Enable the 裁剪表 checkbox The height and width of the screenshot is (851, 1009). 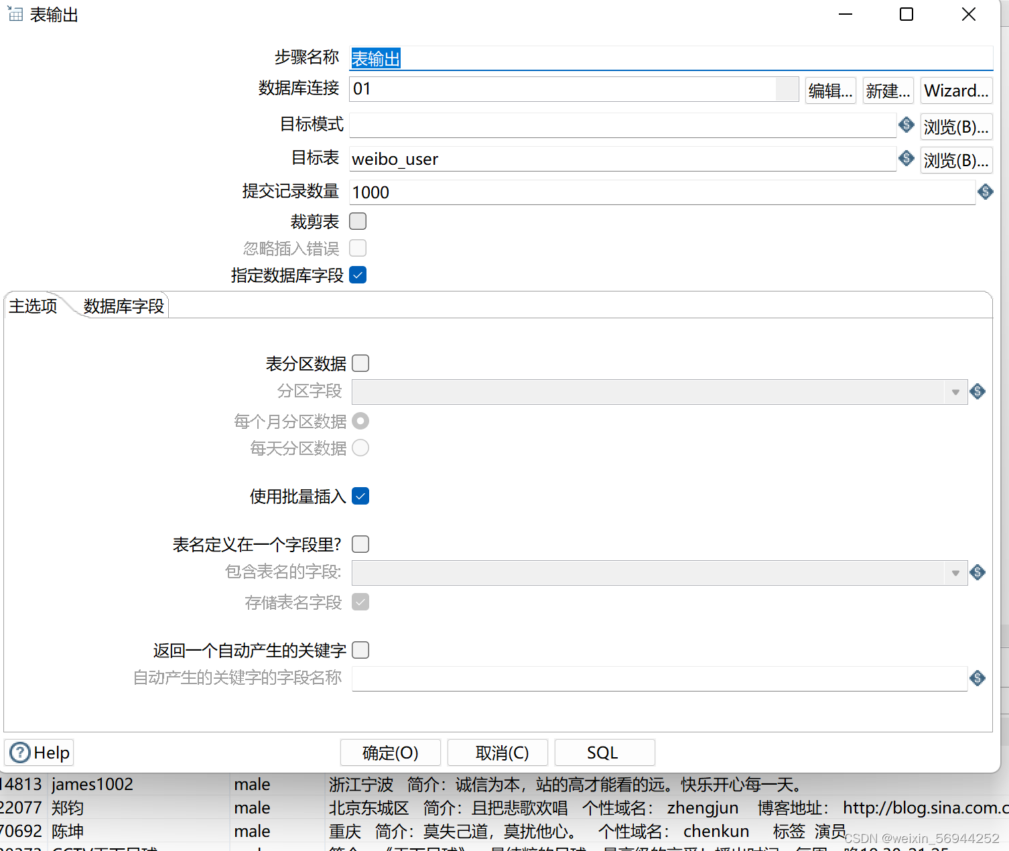358,221
